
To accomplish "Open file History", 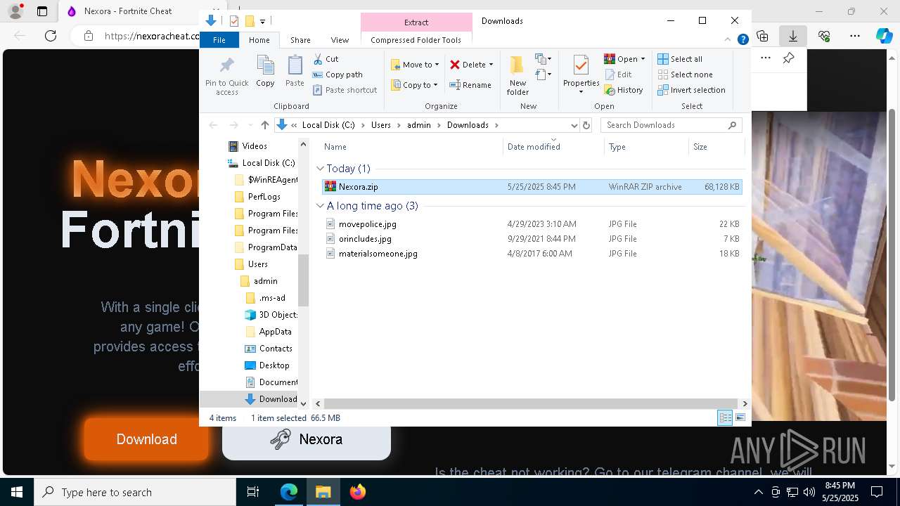I will tap(624, 90).
